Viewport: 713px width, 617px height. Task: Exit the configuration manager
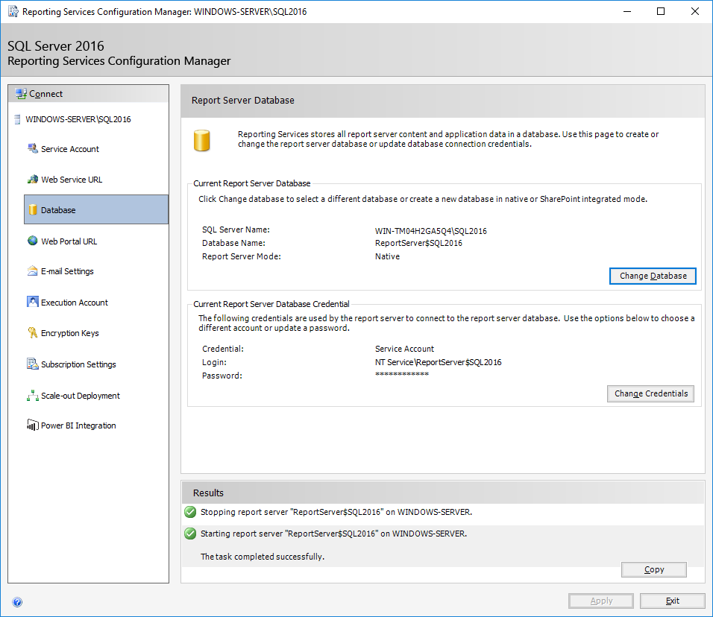point(672,601)
